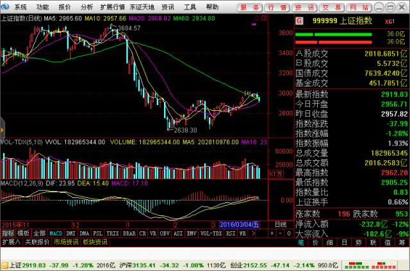Select the KDJ-style TRIX indicator tab
Screen dimensions: 410x271
click(112, 233)
